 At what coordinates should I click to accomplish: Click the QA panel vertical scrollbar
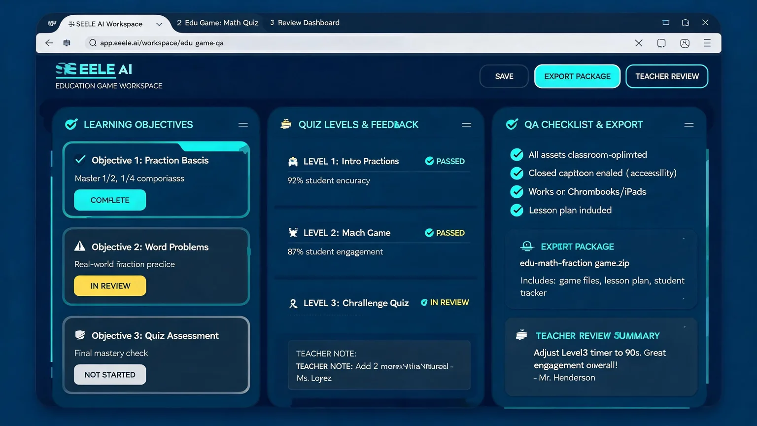(x=707, y=266)
